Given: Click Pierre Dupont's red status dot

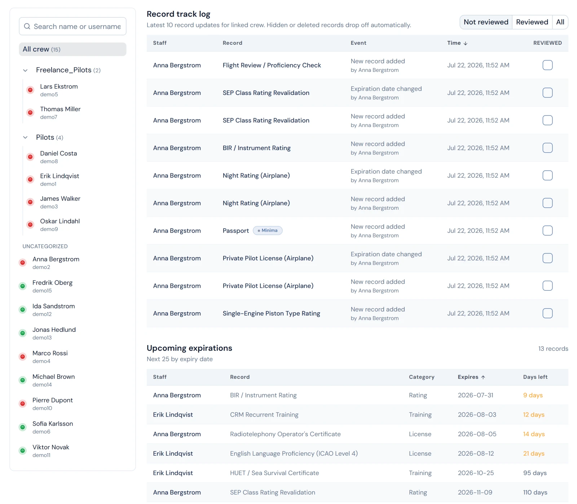Looking at the screenshot, I should pos(23,404).
